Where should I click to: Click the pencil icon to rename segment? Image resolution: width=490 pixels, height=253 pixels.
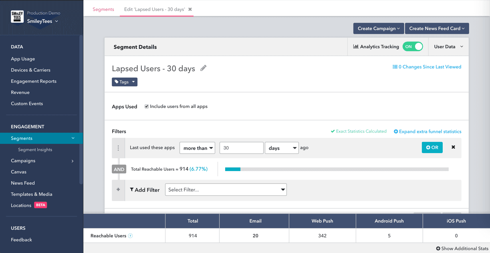tap(204, 68)
